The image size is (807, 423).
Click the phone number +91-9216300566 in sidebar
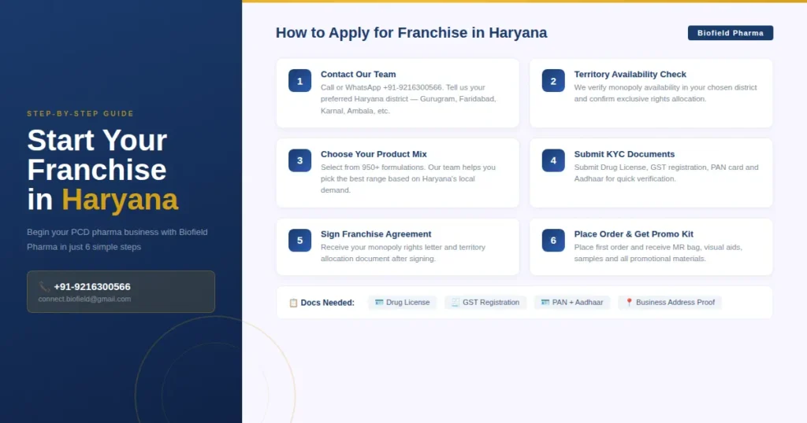pos(92,287)
